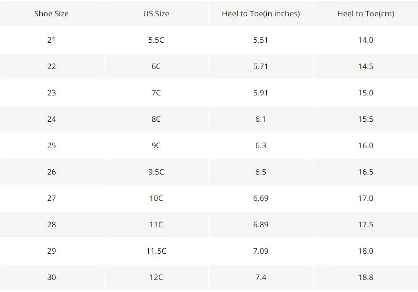Screen dimensions: 418x292
Task: Click the Shoe Size column header
Action: (51, 13)
